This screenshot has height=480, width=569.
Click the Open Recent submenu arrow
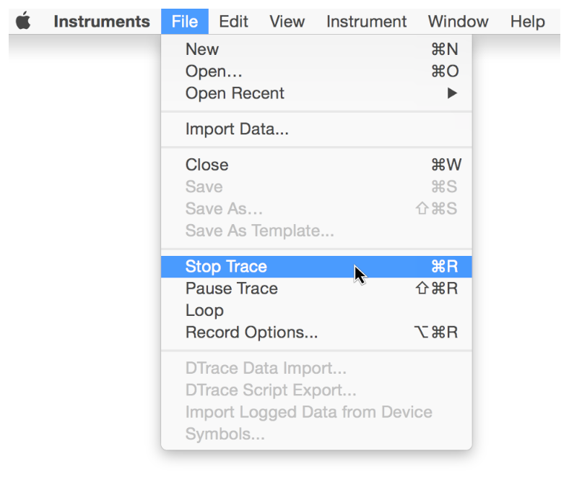tap(453, 93)
